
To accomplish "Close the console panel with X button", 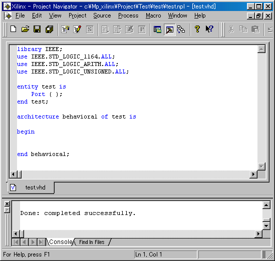I will tap(7, 204).
